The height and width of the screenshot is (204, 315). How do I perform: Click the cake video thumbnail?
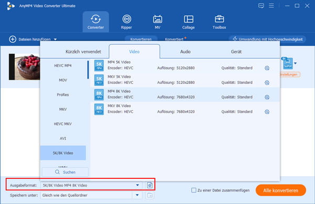pos(24,67)
